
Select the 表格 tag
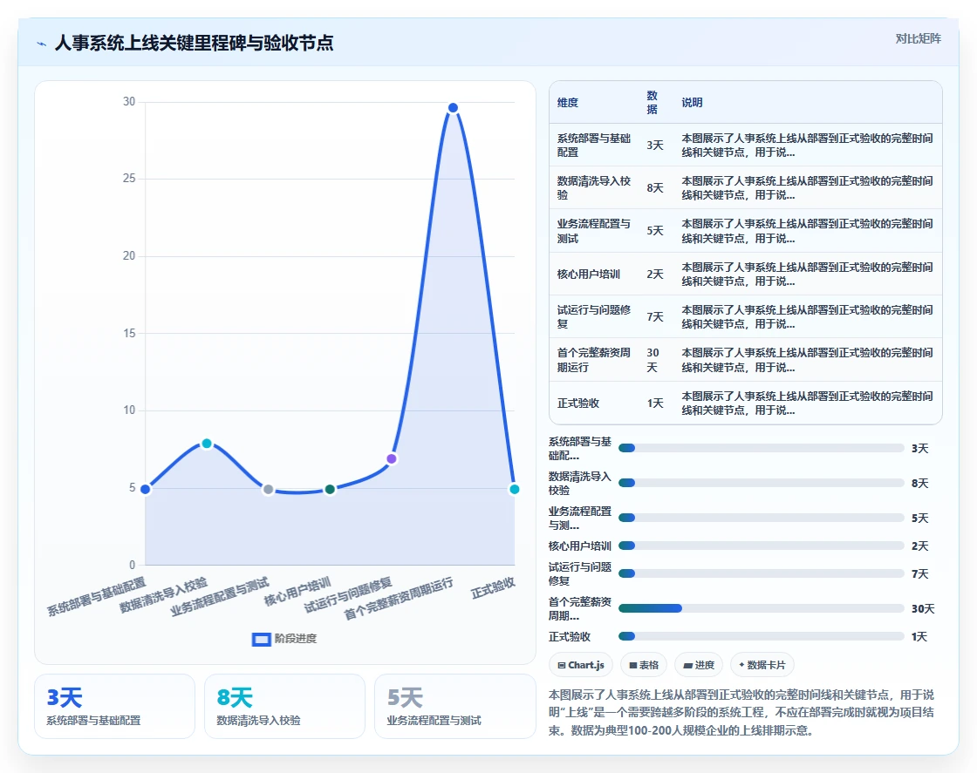(x=644, y=665)
